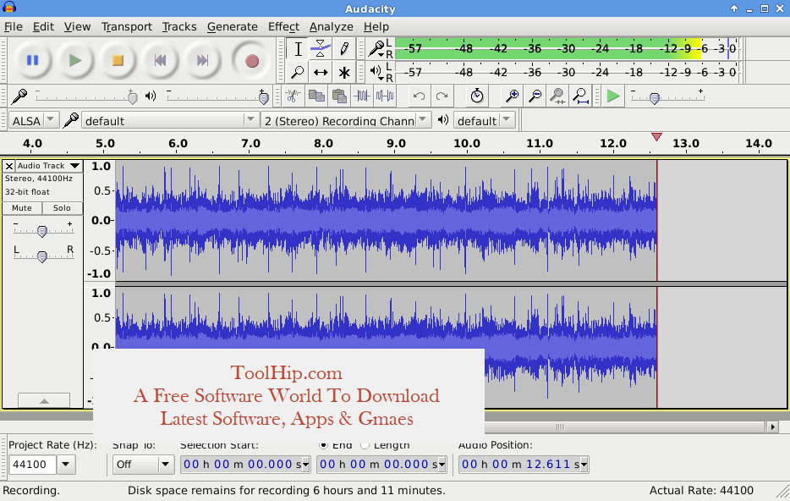This screenshot has width=790, height=501.
Task: Click the speaker icon beside the output device
Action: (443, 120)
